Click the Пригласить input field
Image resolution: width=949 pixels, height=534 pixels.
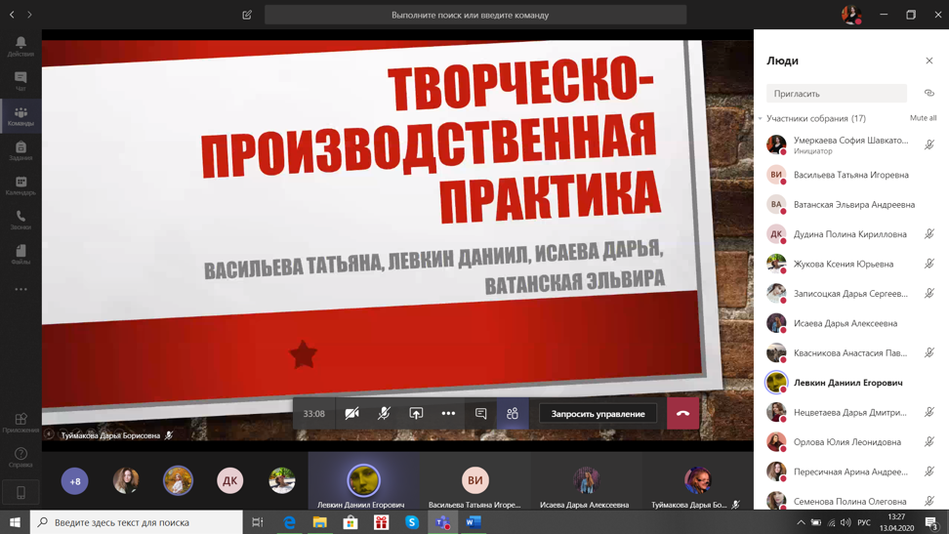coord(836,94)
